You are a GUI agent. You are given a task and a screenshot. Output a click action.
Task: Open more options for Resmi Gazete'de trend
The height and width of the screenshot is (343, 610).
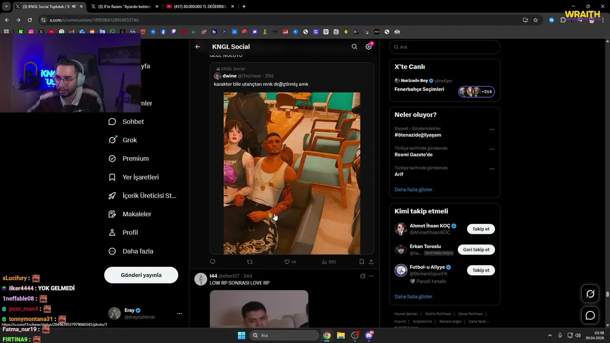(492, 149)
